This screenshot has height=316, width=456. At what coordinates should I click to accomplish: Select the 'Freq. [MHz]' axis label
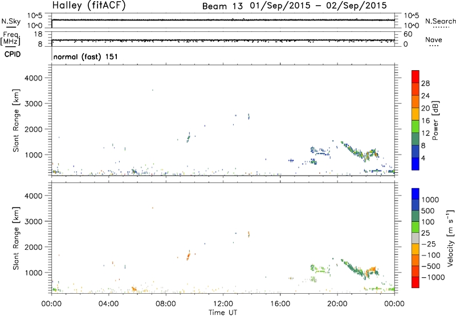pyautogui.click(x=11, y=38)
